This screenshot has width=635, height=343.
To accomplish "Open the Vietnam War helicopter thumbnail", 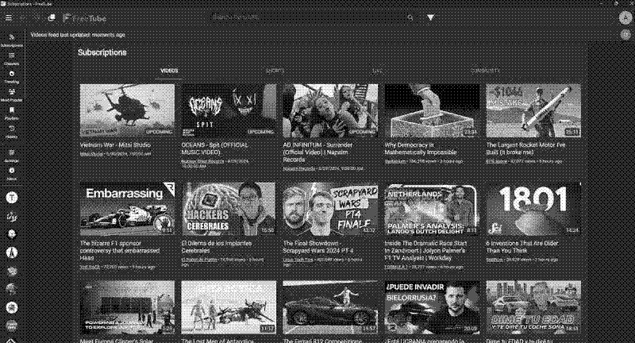I will [127, 110].
